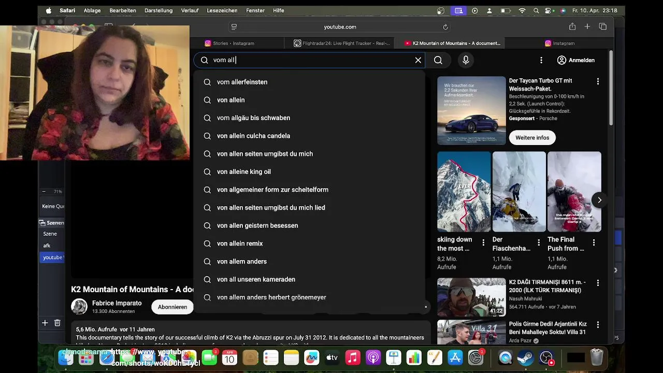Image resolution: width=663 pixels, height=373 pixels.
Task: Select suggestion 'von alleine king oil'
Action: pyautogui.click(x=309, y=171)
